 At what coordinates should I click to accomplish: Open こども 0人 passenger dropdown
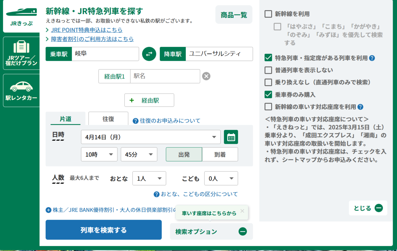221,178
